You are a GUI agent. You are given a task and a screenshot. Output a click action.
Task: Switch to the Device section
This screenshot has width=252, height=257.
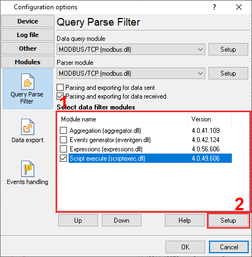click(28, 21)
